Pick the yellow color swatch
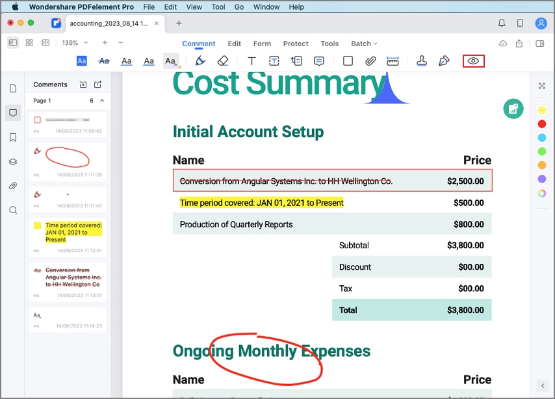The height and width of the screenshot is (399, 555). [541, 110]
